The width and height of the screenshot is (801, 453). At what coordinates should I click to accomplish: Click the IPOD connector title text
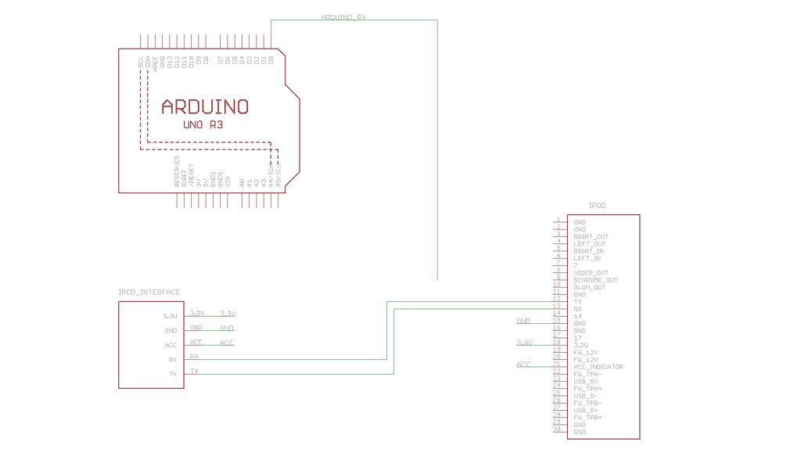pos(598,204)
